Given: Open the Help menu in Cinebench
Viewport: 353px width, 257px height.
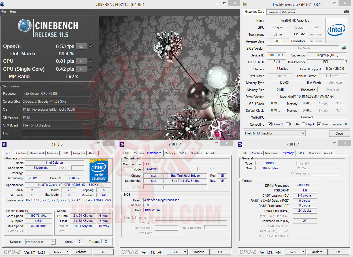Looking at the screenshot, I should click(x=13, y=12).
